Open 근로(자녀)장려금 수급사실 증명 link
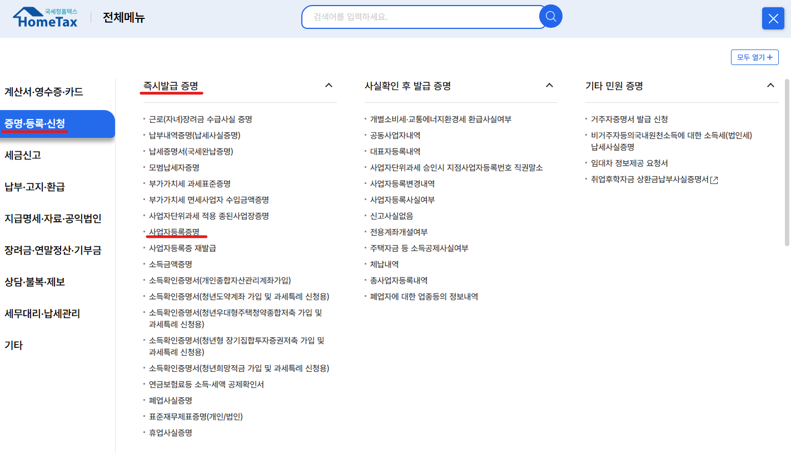791x453 pixels. tap(201, 120)
